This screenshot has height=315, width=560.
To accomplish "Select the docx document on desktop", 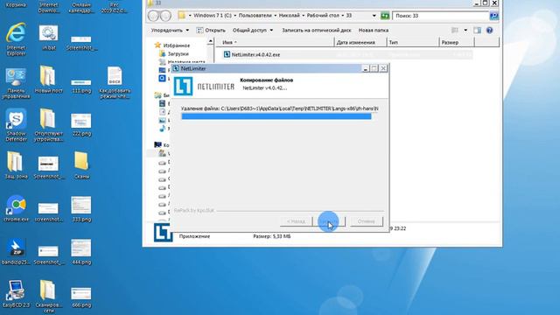I will coord(115,83).
